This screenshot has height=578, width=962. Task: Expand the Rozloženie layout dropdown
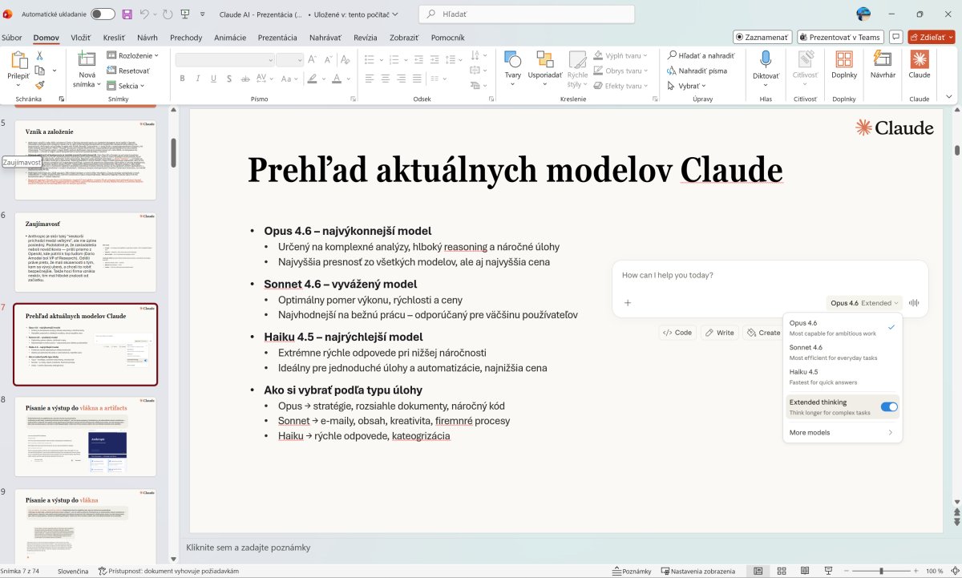click(133, 55)
